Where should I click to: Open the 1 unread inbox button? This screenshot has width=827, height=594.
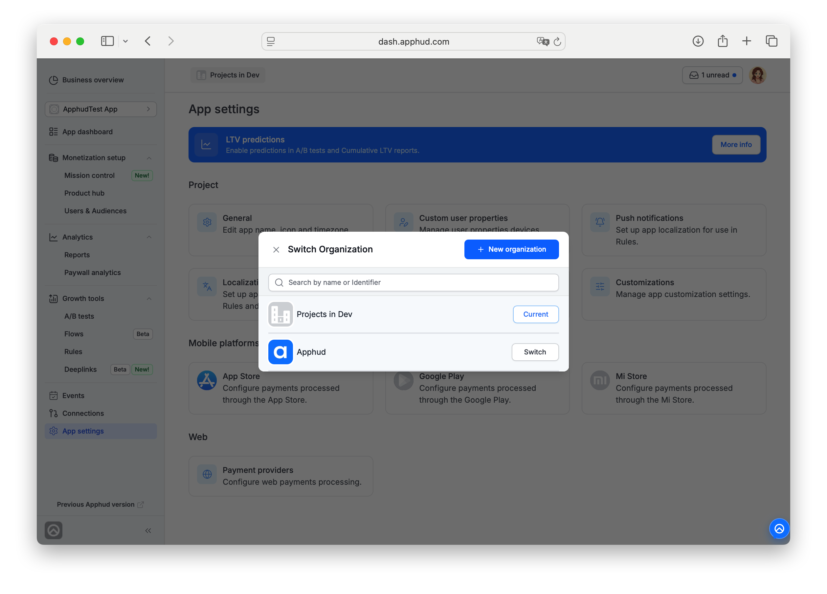pyautogui.click(x=712, y=75)
